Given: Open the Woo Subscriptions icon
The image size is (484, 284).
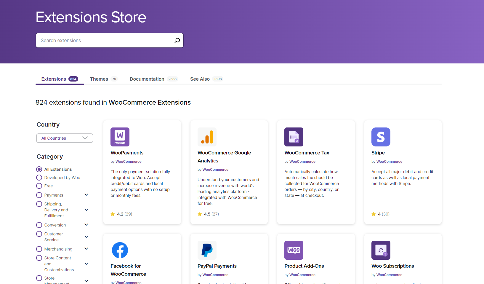Looking at the screenshot, I should click(x=381, y=250).
